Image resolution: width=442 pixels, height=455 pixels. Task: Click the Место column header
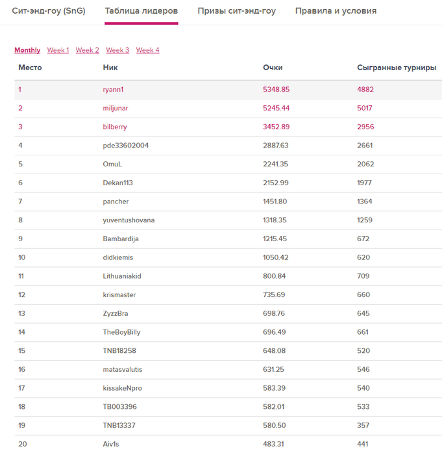(x=30, y=68)
